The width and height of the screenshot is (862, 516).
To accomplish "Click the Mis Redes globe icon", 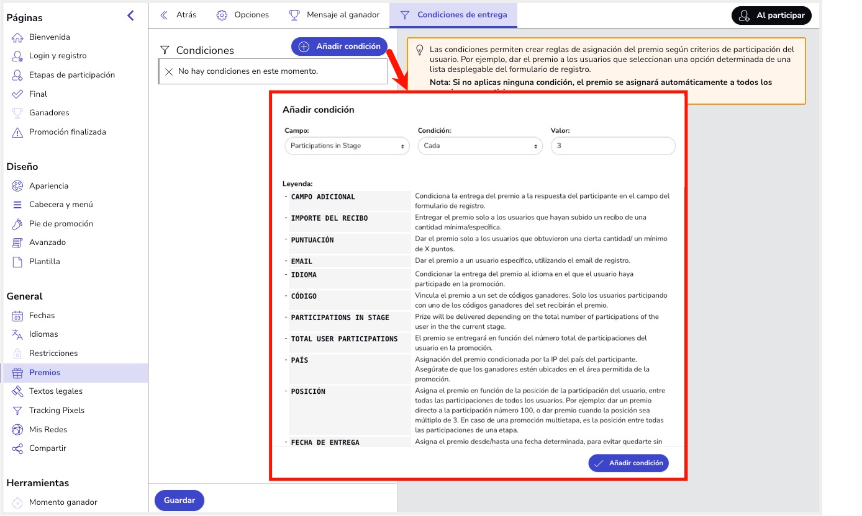I will click(x=17, y=430).
